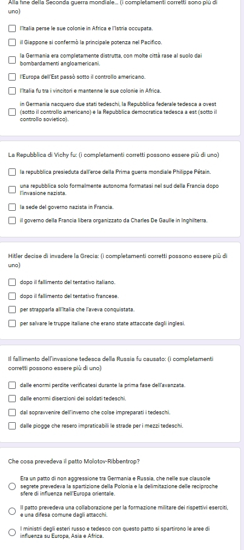244x550 pixels.
Task: Check 'in Germania nacquero due stati tedeschi'
Action: pyautogui.click(x=12, y=112)
